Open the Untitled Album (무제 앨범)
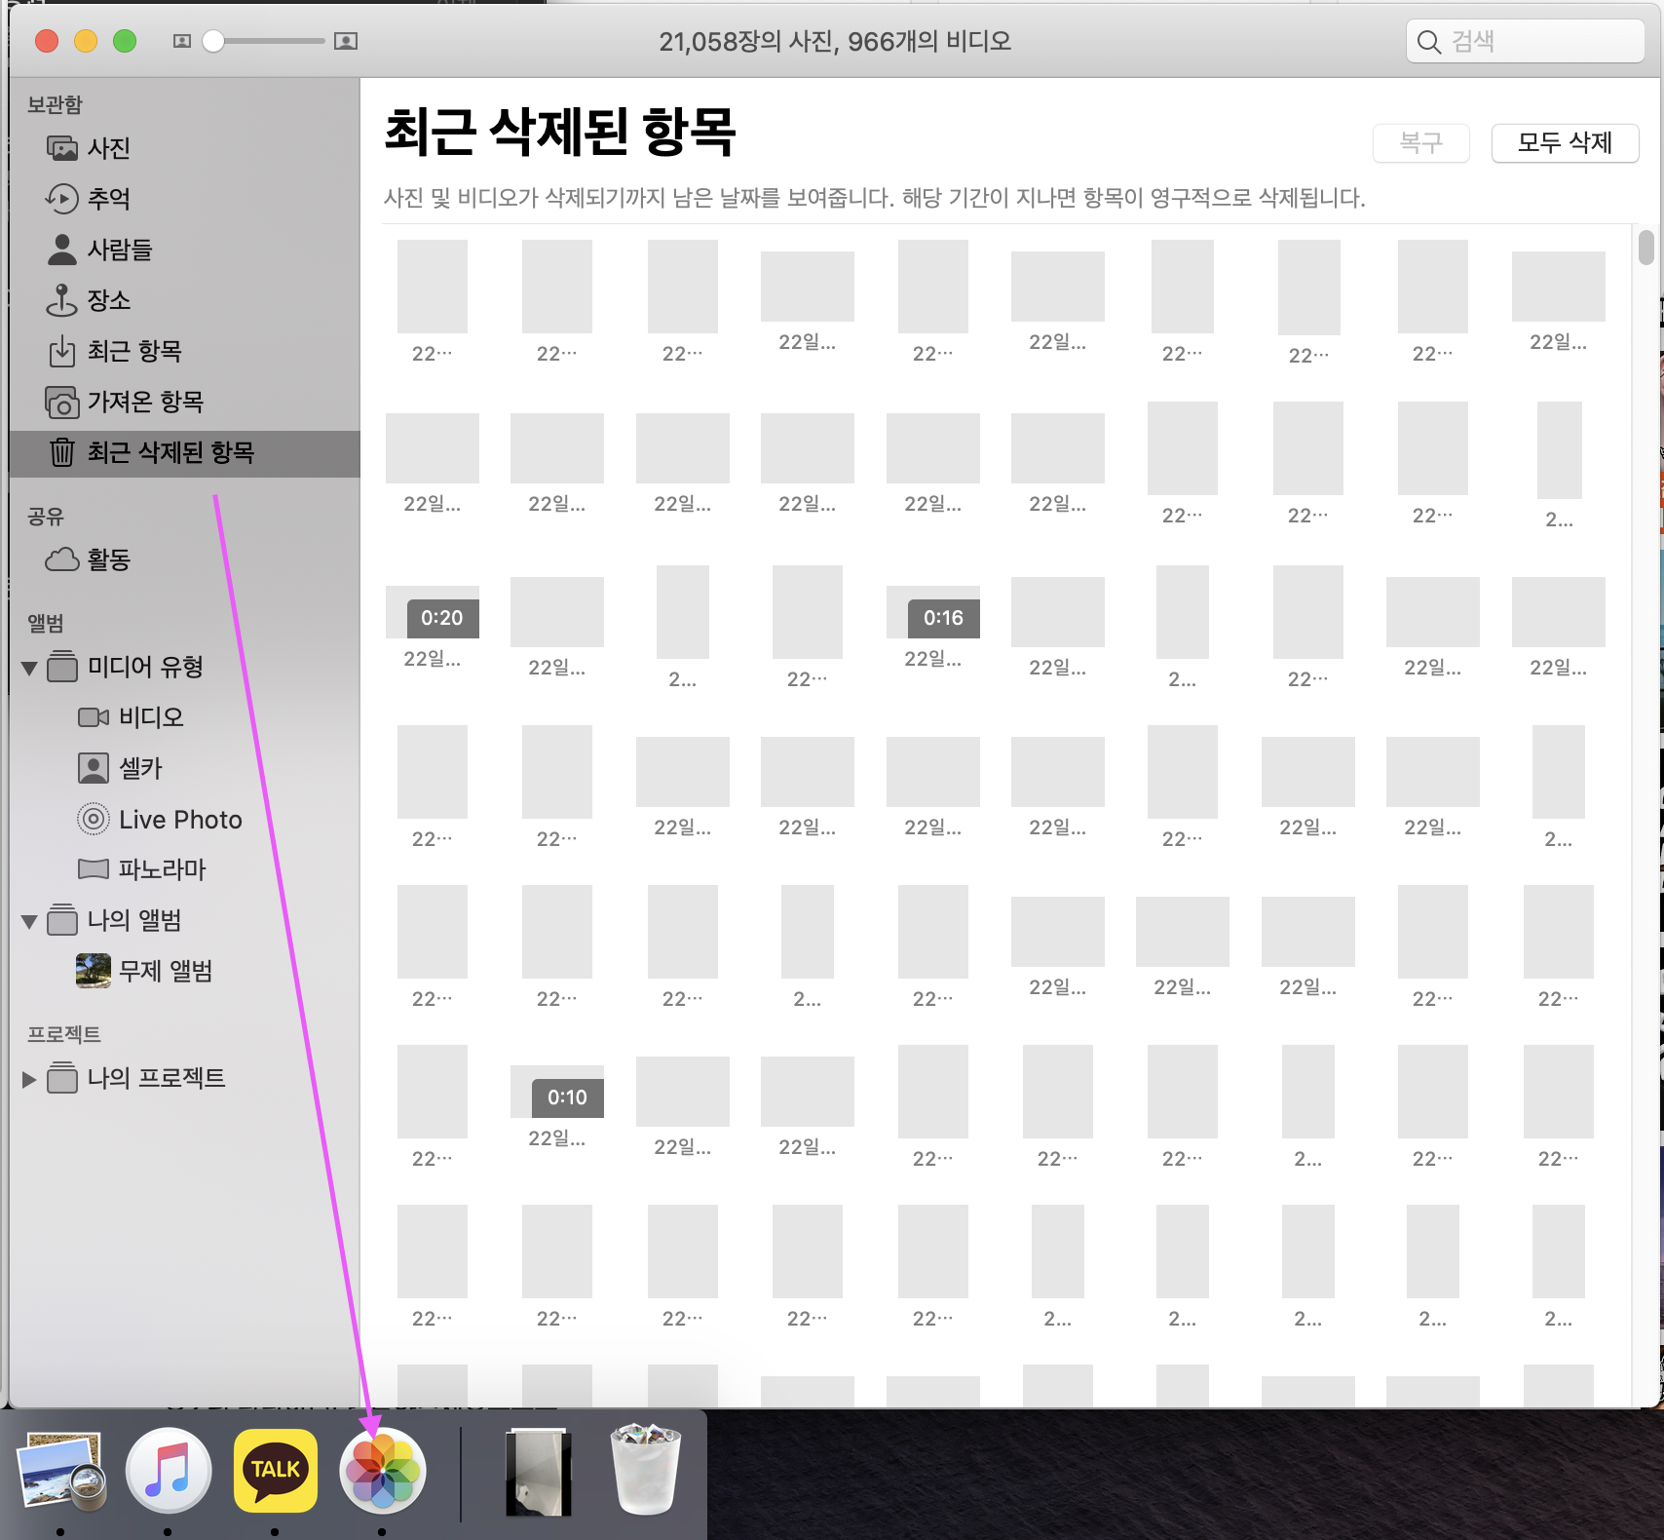The image size is (1664, 1540). coord(165,971)
